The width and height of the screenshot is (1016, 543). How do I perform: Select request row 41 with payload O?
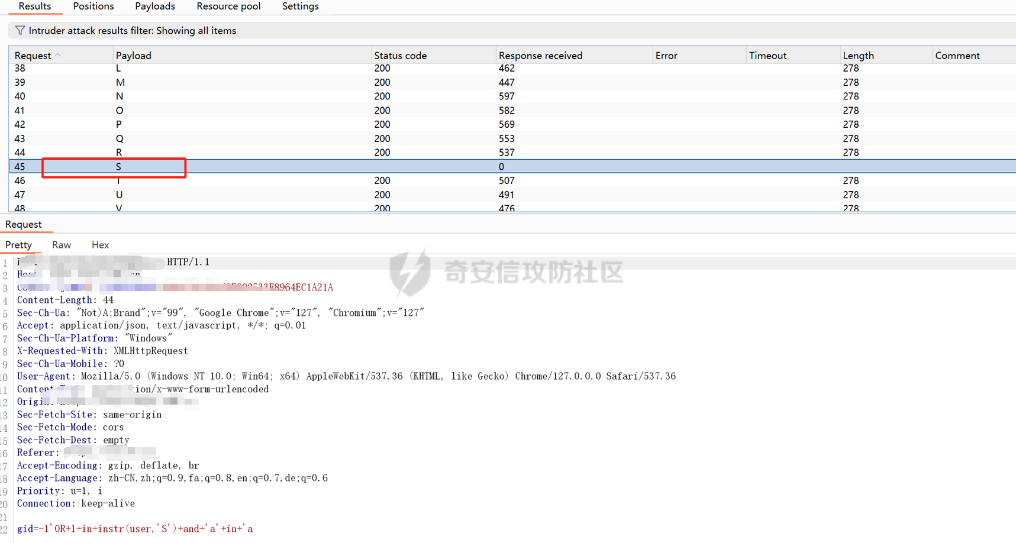[x=512, y=111]
